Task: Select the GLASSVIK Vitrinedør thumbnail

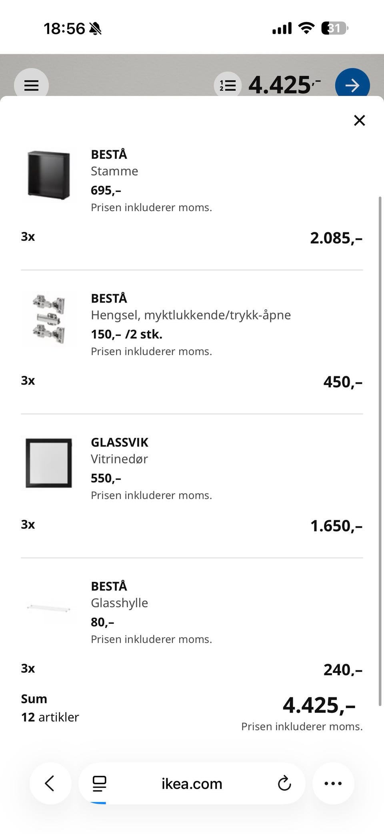Action: [x=49, y=463]
